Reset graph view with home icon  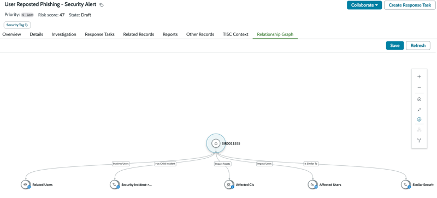coord(419,99)
